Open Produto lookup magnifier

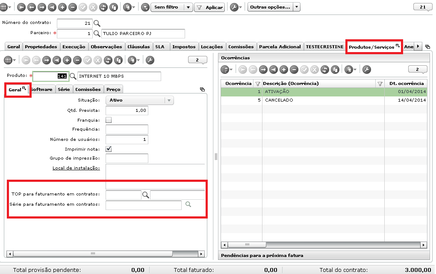point(73,76)
